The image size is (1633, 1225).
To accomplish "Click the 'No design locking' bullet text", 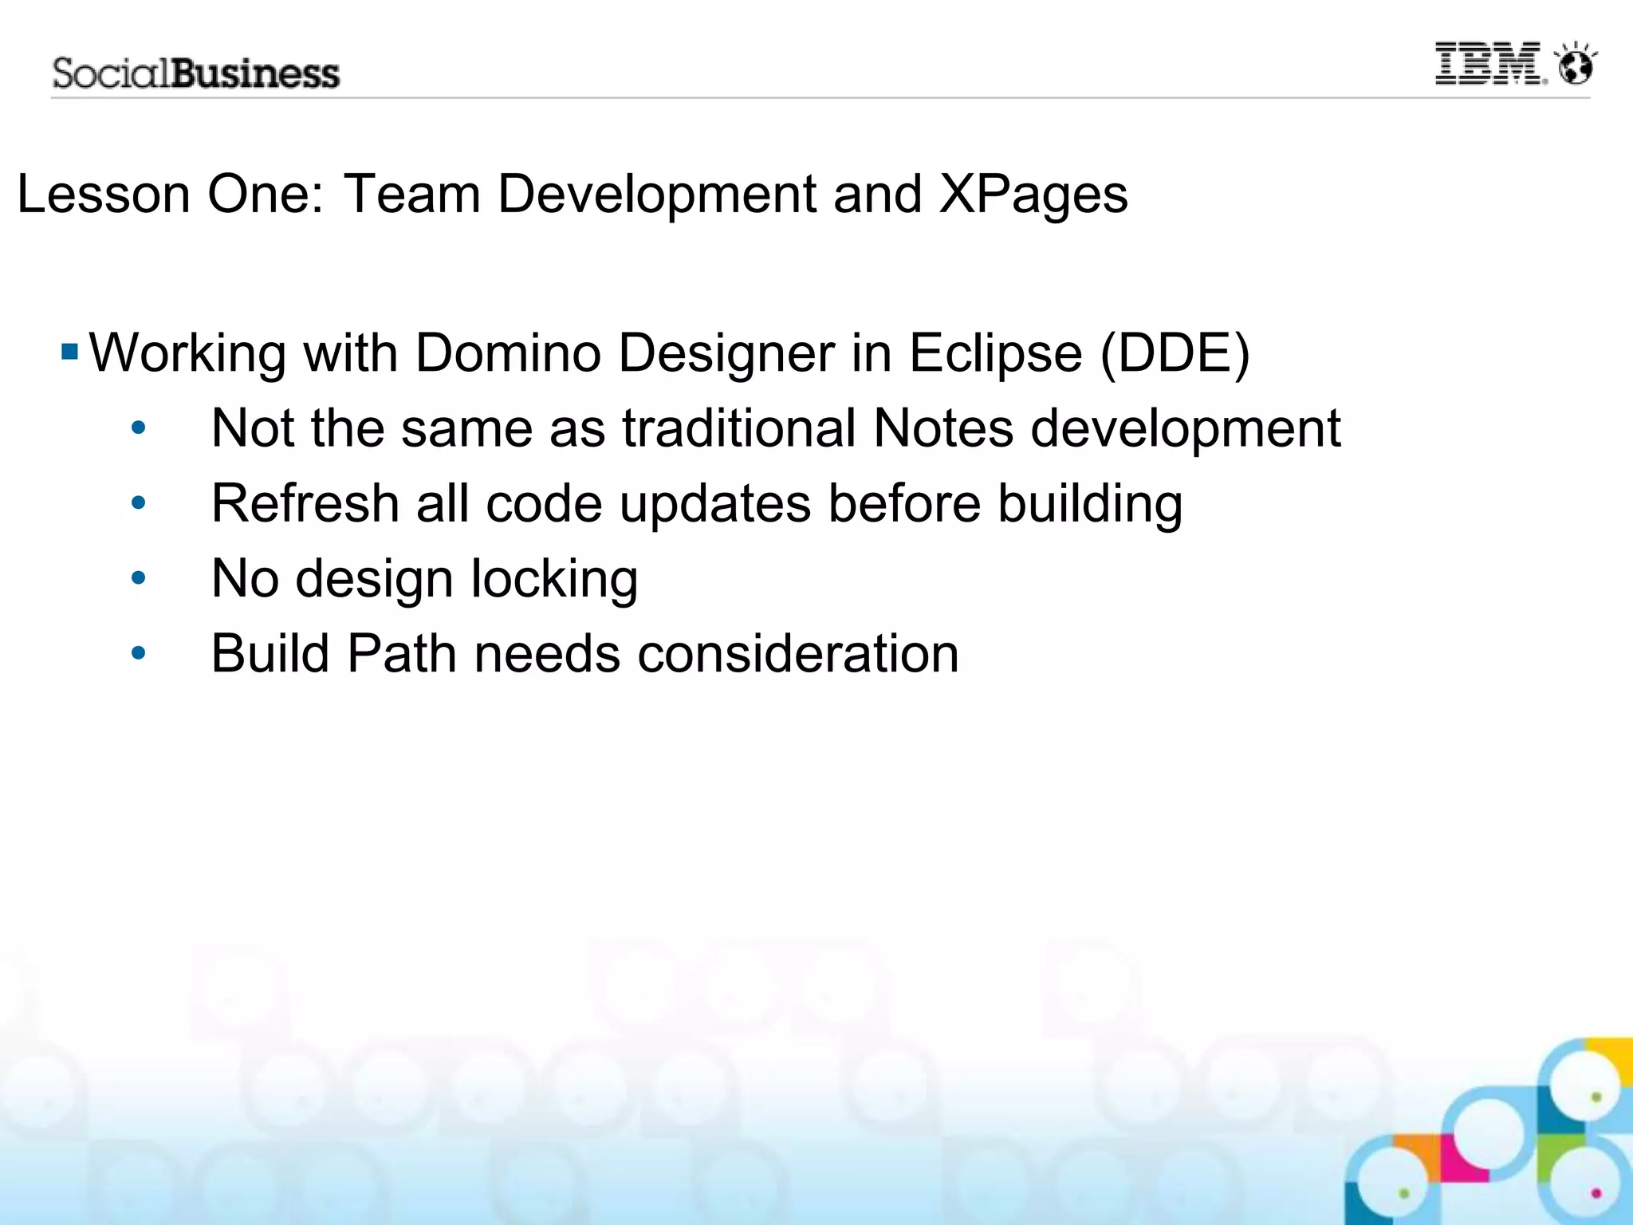I will [424, 579].
